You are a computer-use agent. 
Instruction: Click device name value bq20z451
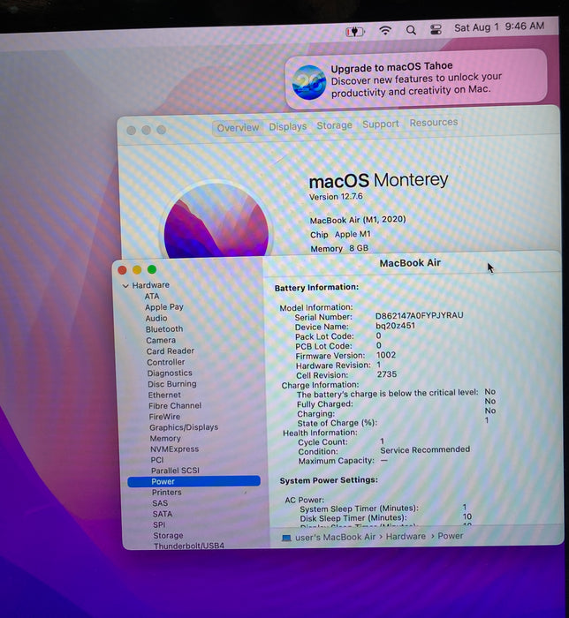coord(395,326)
